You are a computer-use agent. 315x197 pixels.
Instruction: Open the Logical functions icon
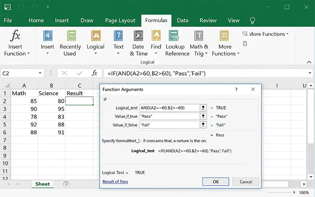(95, 36)
